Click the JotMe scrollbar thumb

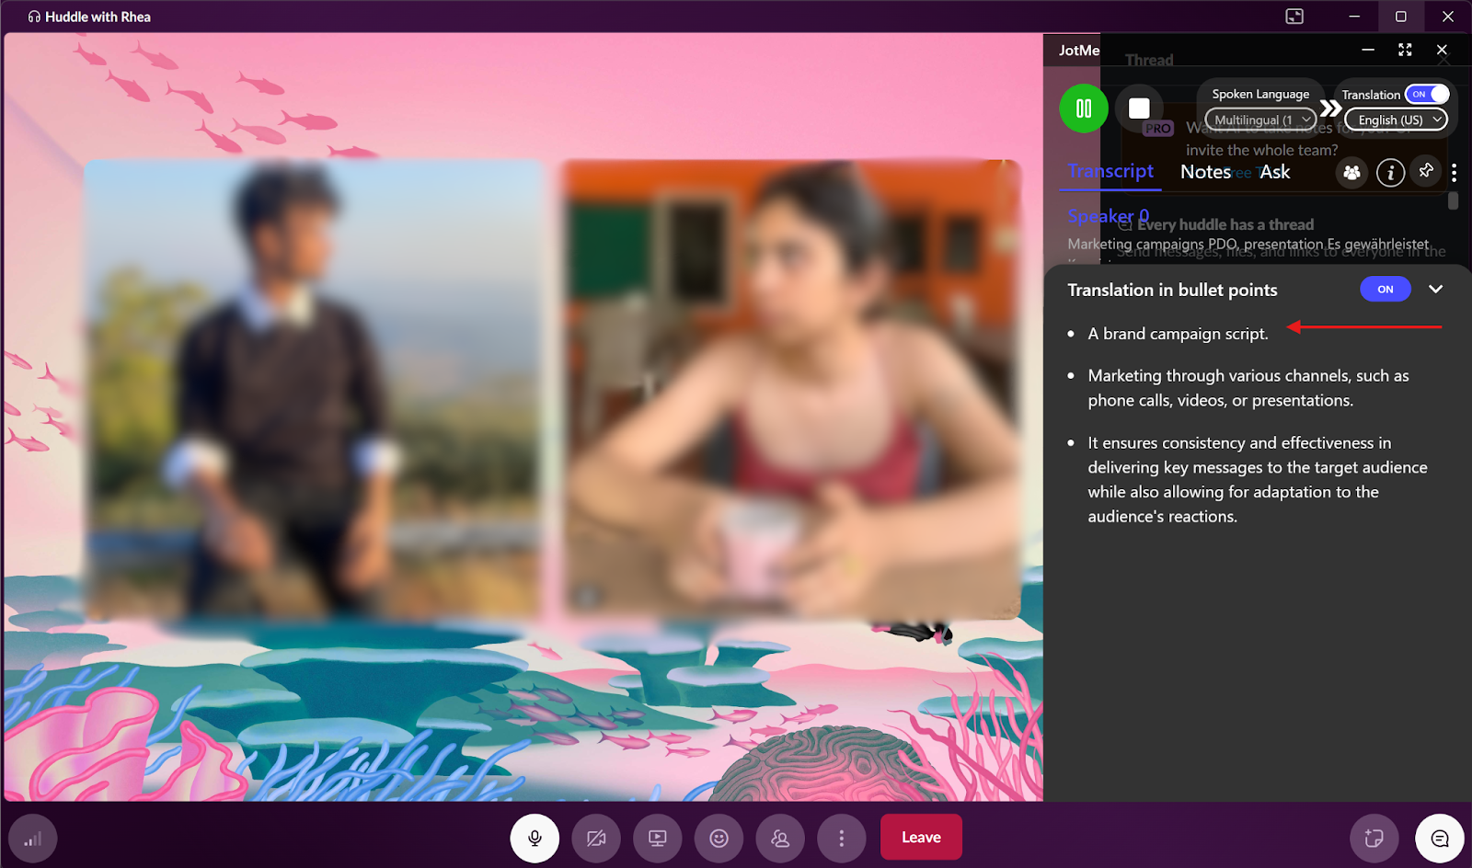[1454, 200]
